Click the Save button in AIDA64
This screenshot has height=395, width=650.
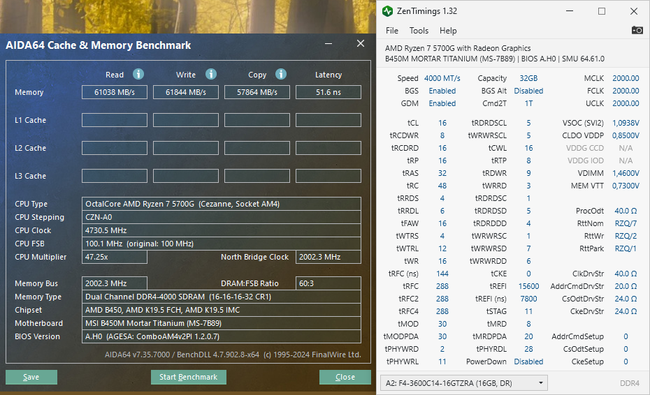[31, 377]
